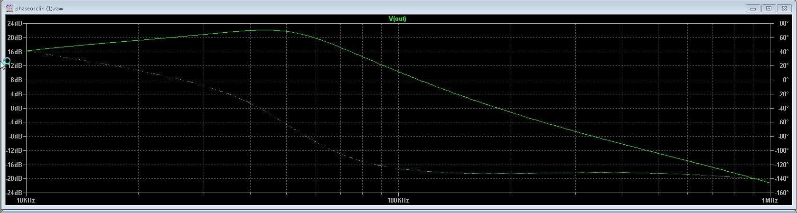Maximize the waveform plot window
The image size is (797, 213).
tap(769, 9)
